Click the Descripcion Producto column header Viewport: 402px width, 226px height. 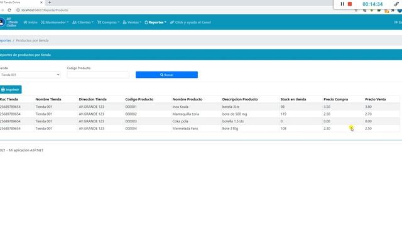click(240, 99)
